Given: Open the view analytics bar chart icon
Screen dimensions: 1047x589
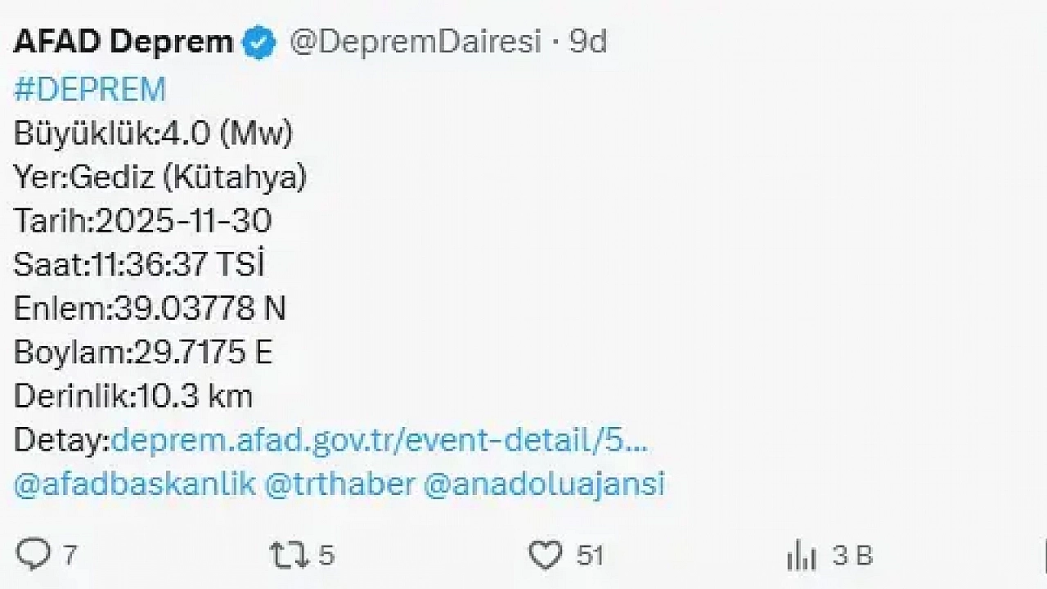Looking at the screenshot, I should point(802,556).
